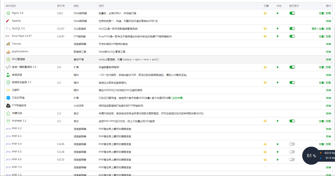The height and width of the screenshot is (176, 335).
Task: Click the 宝塔一键部署源码 code brackets icon
Action: 8,67
